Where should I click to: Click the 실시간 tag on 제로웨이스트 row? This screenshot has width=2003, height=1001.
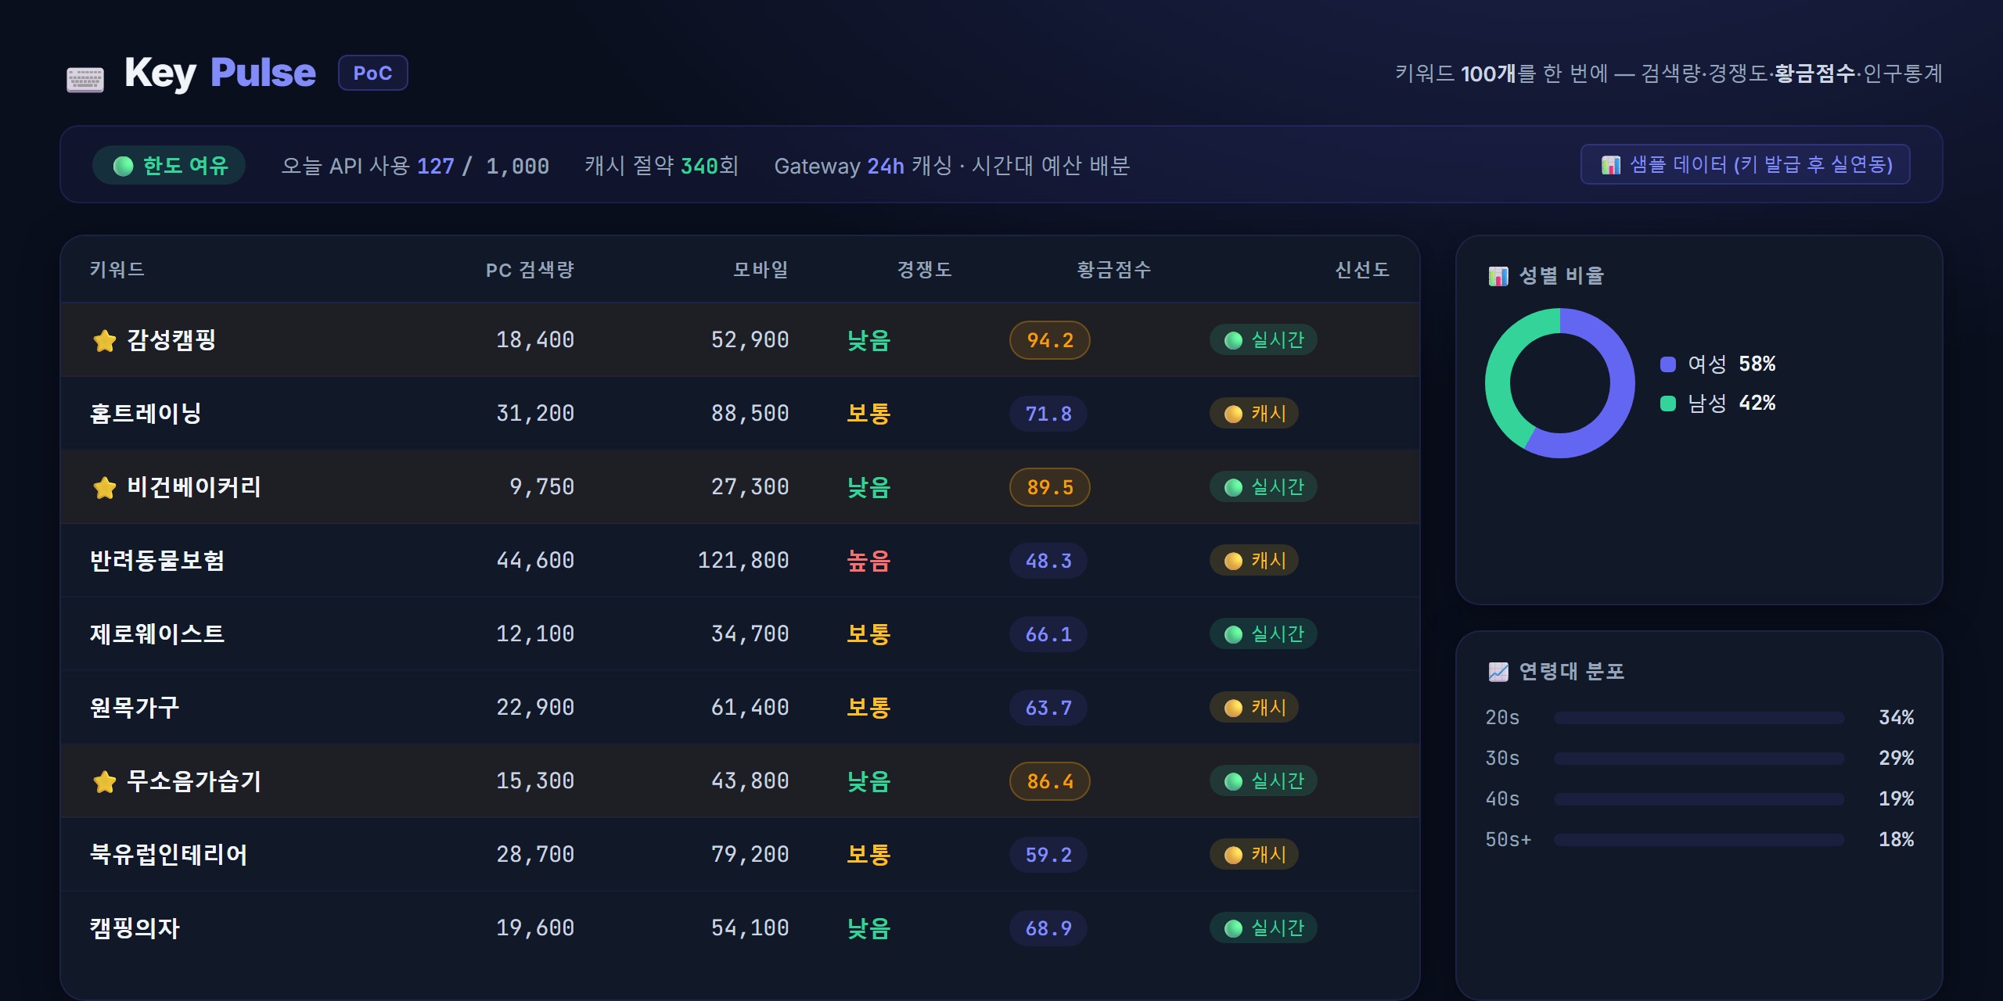point(1264,634)
